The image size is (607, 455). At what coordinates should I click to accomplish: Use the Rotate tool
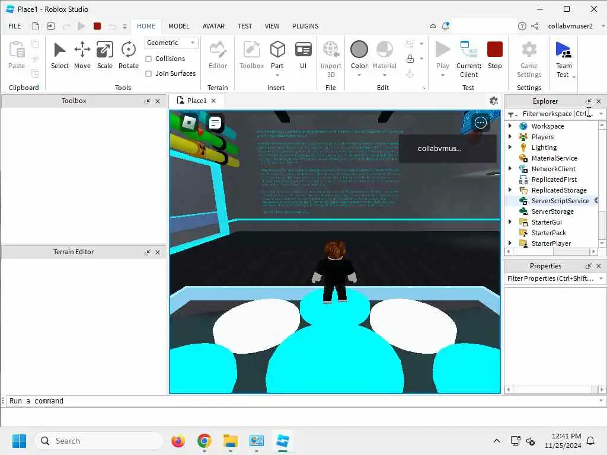[128, 55]
